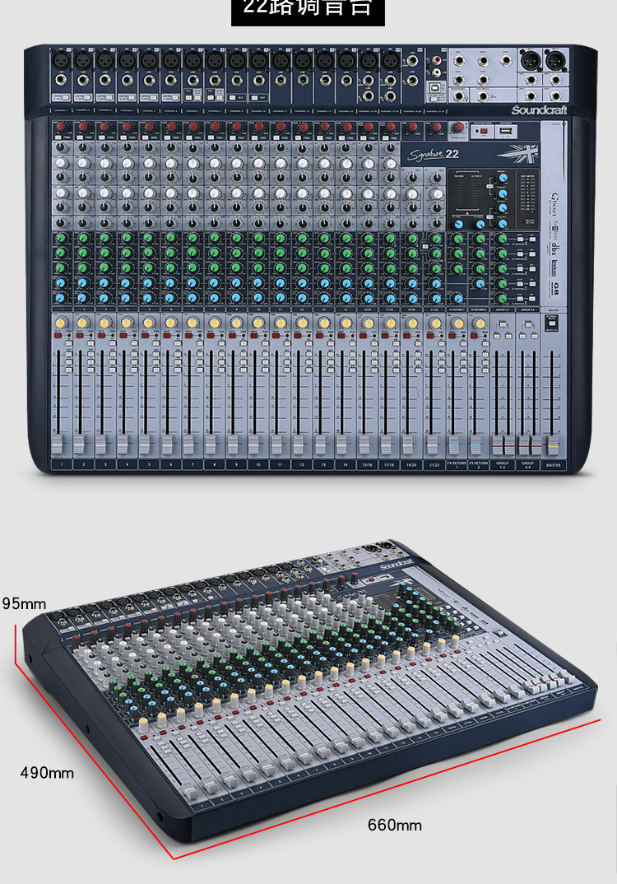Click the channel 2 fader in top view
This screenshot has height=884, width=617.
coord(80,443)
